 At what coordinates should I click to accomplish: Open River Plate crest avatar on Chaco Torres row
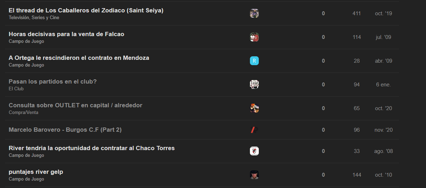pos(254,151)
